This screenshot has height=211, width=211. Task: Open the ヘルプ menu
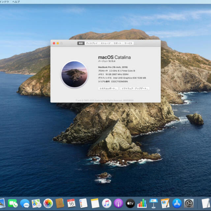pos(16,2)
